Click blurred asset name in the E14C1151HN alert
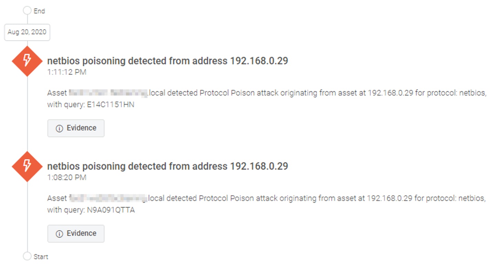 (108, 93)
